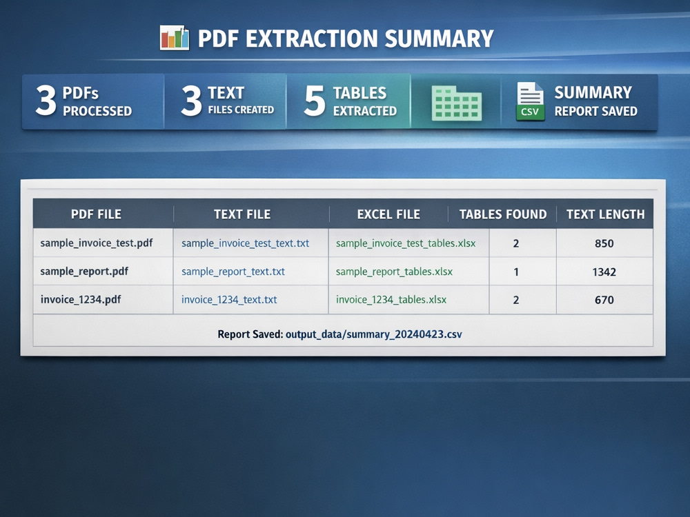690x517 pixels.
Task: Open output_data/summary_20240423.csv report path
Action: pyautogui.click(x=373, y=334)
